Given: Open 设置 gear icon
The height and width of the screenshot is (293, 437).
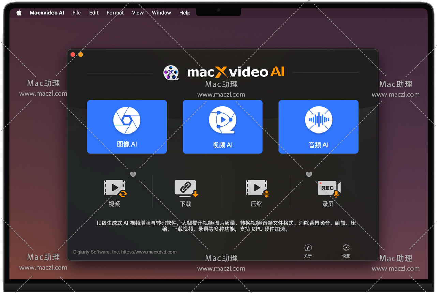Looking at the screenshot, I should (346, 251).
